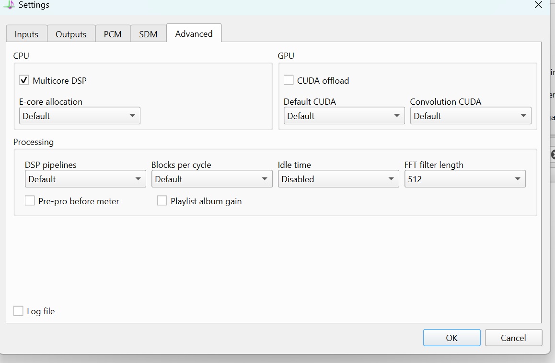Open the Blocks per cycle dropdown

(x=212, y=179)
